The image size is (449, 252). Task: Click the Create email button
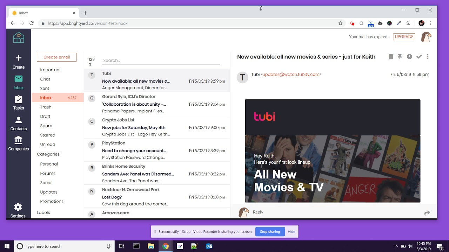[57, 57]
